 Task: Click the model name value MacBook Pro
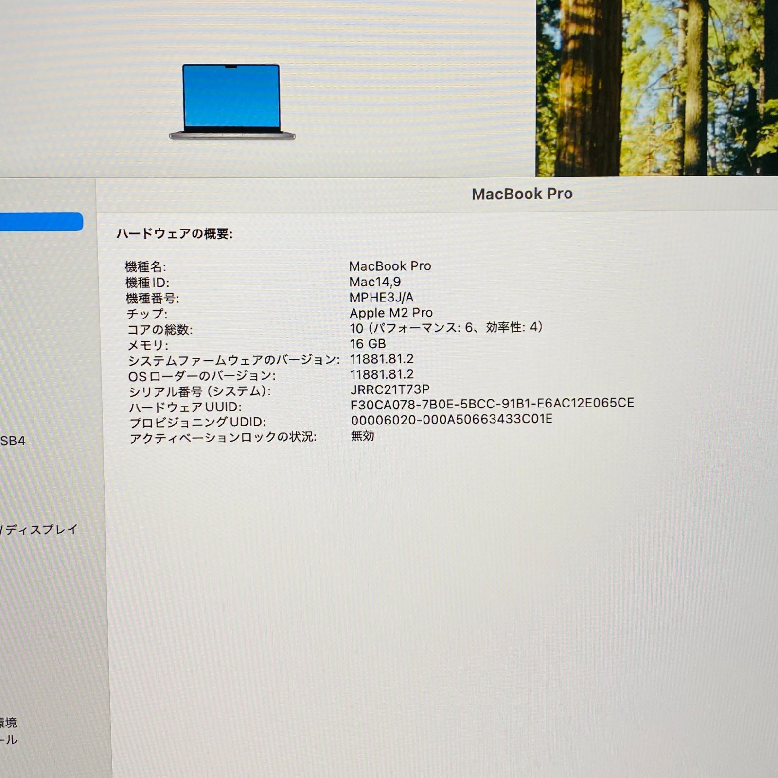point(390,266)
